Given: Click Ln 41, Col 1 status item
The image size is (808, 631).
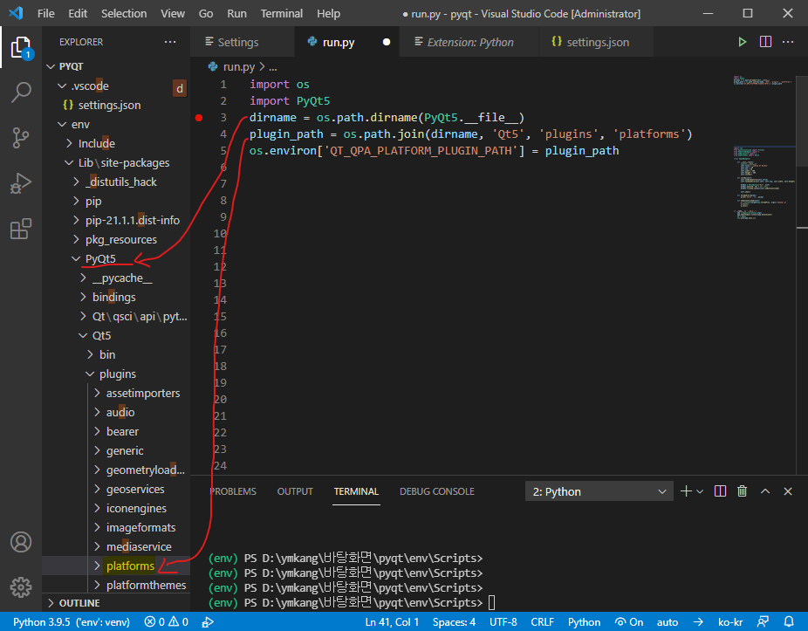Looking at the screenshot, I should [x=392, y=621].
